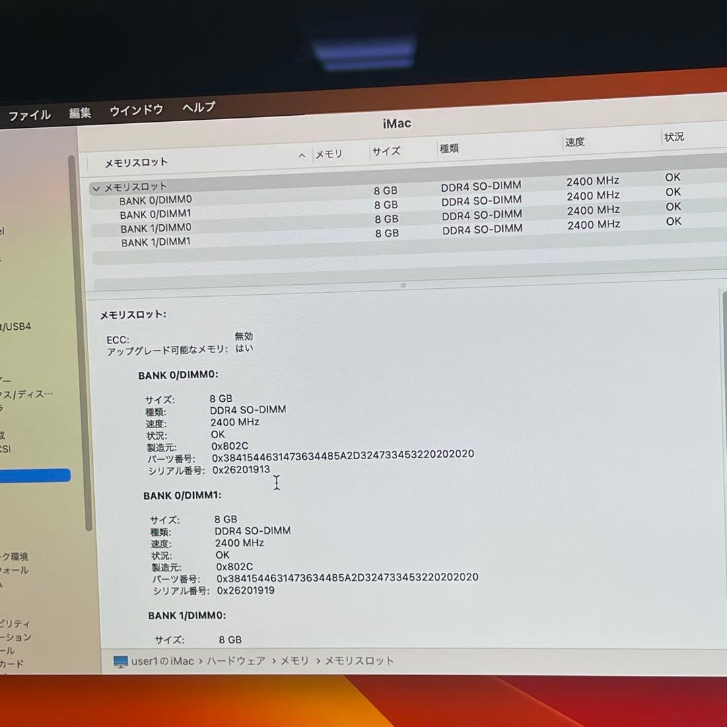Select the BANK 1/DIMM1 row
The image size is (727, 727).
tap(156, 242)
